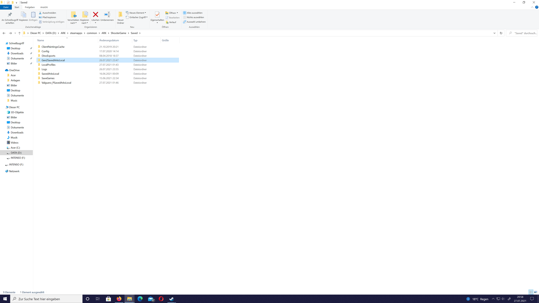Sort files by Typ column
Image resolution: width=539 pixels, height=303 pixels.
point(146,40)
